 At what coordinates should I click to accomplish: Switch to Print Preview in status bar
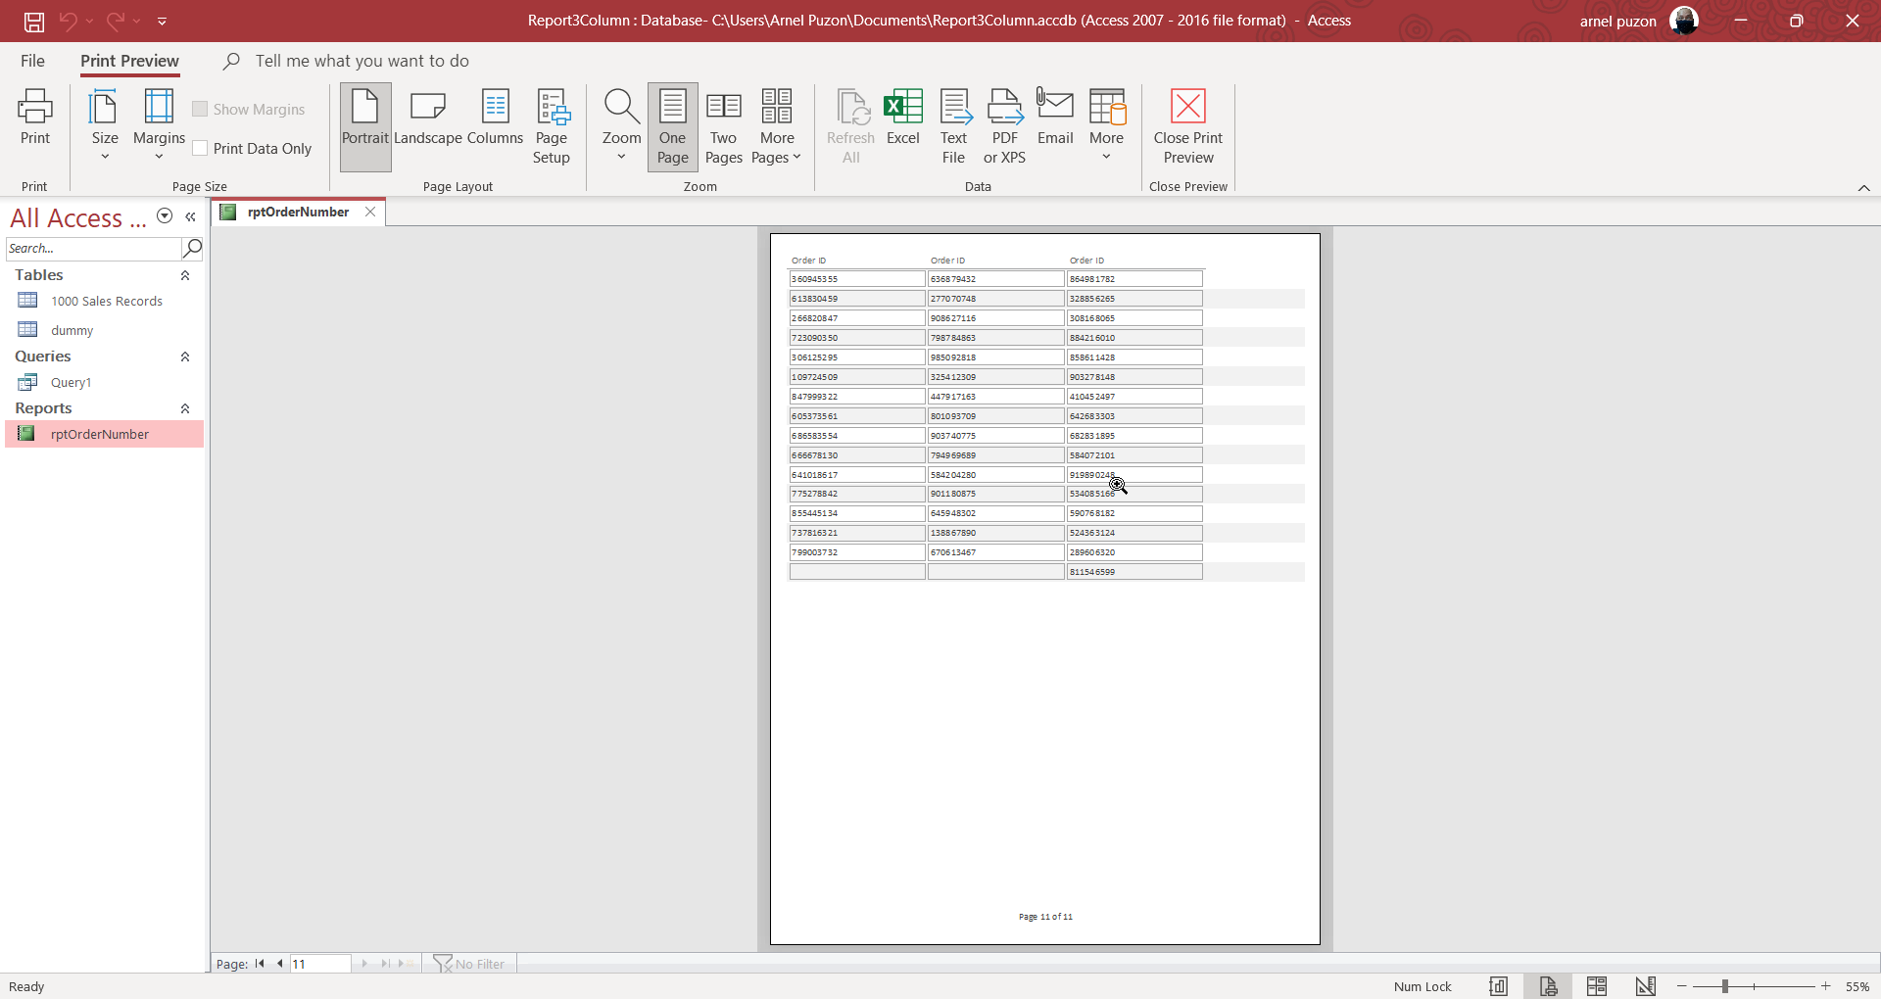[x=1548, y=986]
